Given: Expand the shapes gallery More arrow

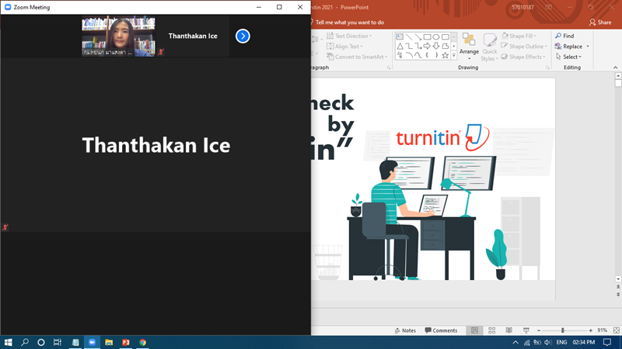Looking at the screenshot, I should pyautogui.click(x=454, y=56).
